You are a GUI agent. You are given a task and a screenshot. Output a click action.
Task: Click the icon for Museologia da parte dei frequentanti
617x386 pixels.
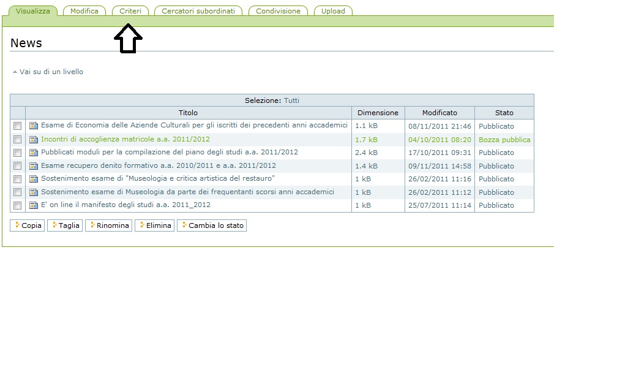pos(34,192)
